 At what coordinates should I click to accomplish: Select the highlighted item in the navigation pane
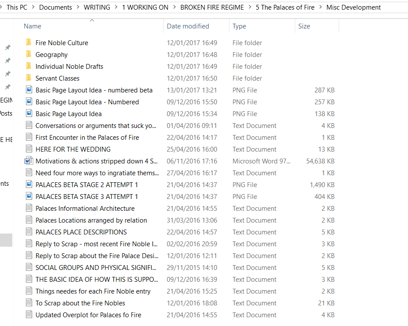[x=6, y=240]
